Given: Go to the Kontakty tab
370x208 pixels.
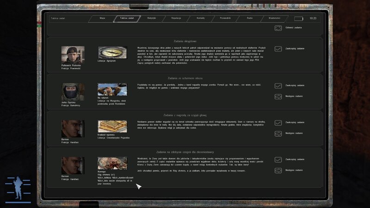Looking at the screenshot, I should click(200, 18).
